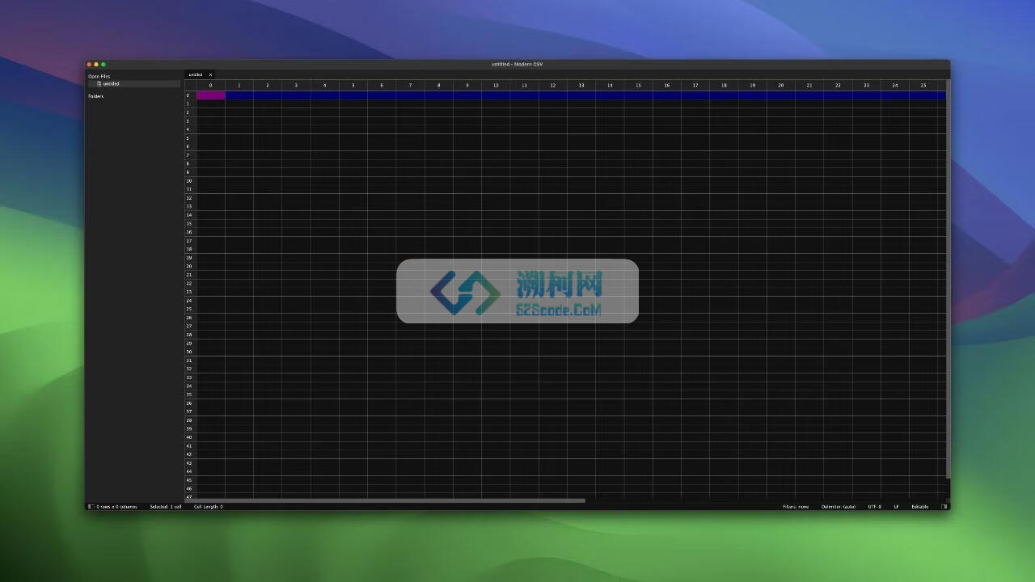Click the 'Cell Length: 0' status text
The width and height of the screenshot is (1035, 582).
(x=209, y=507)
